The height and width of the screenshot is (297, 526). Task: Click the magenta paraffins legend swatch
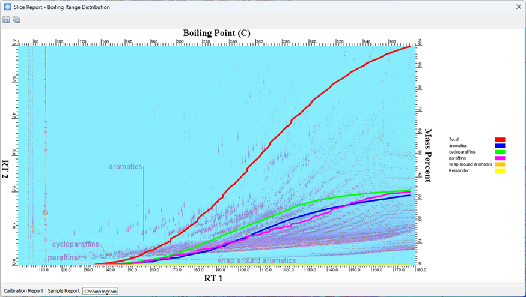[x=500, y=158]
